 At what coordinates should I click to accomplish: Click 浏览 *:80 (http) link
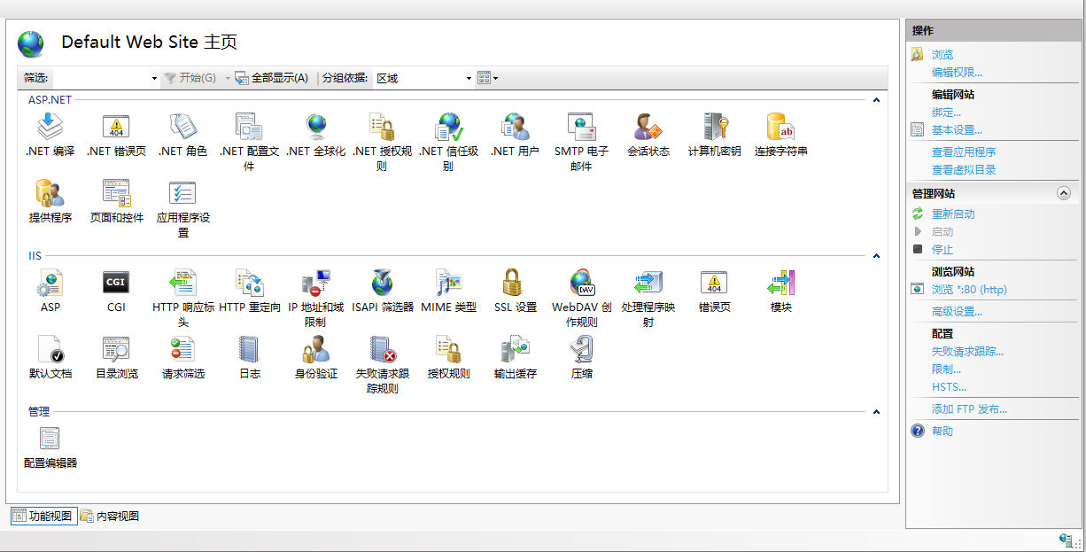969,290
